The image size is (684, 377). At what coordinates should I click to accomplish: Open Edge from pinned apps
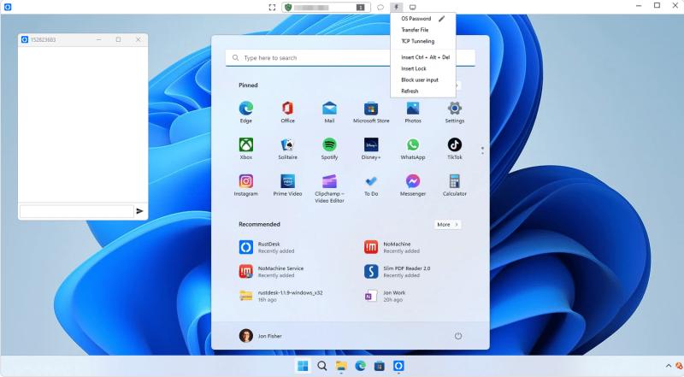[x=246, y=112]
